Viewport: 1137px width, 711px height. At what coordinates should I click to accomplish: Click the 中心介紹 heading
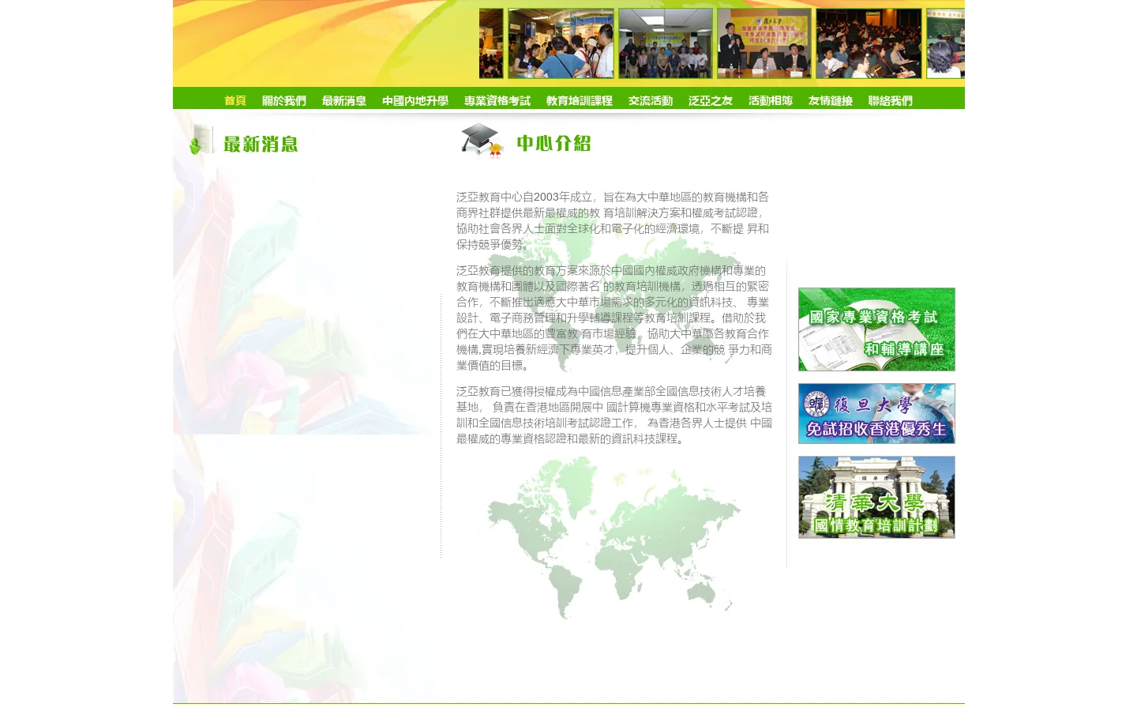(553, 143)
